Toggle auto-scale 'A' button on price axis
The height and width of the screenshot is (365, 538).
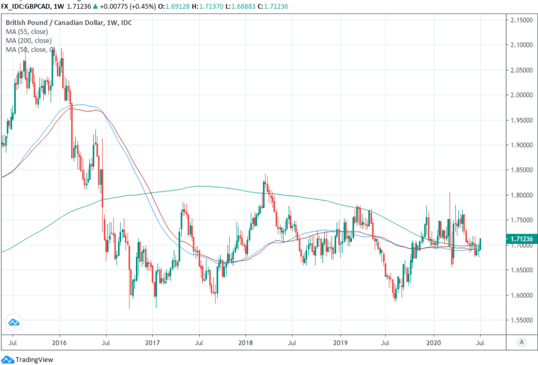(x=522, y=342)
